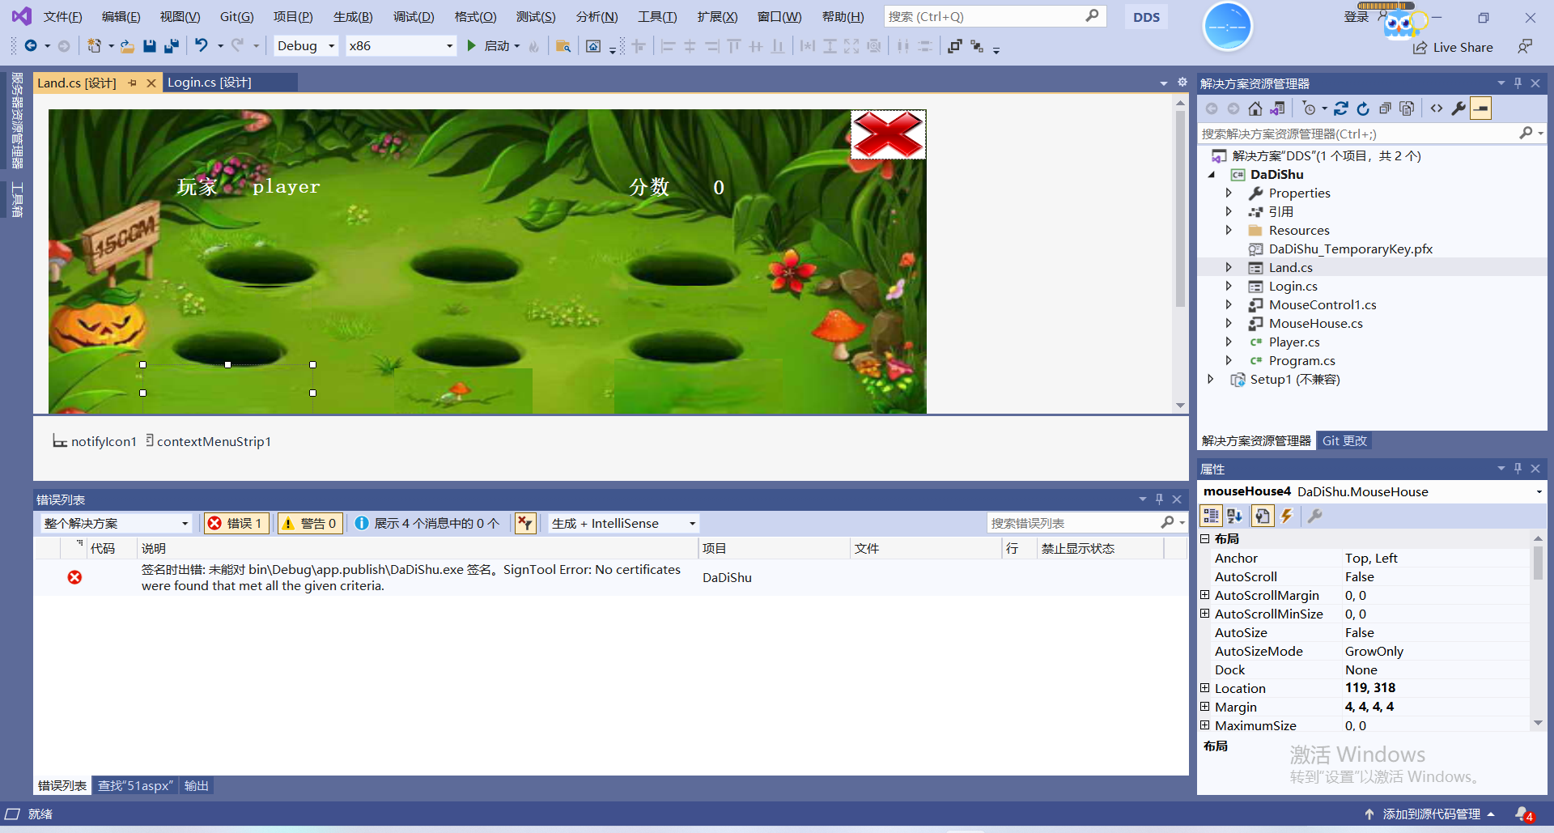
Task: Toggle the Properties page button in Properties panel
Action: click(1262, 516)
